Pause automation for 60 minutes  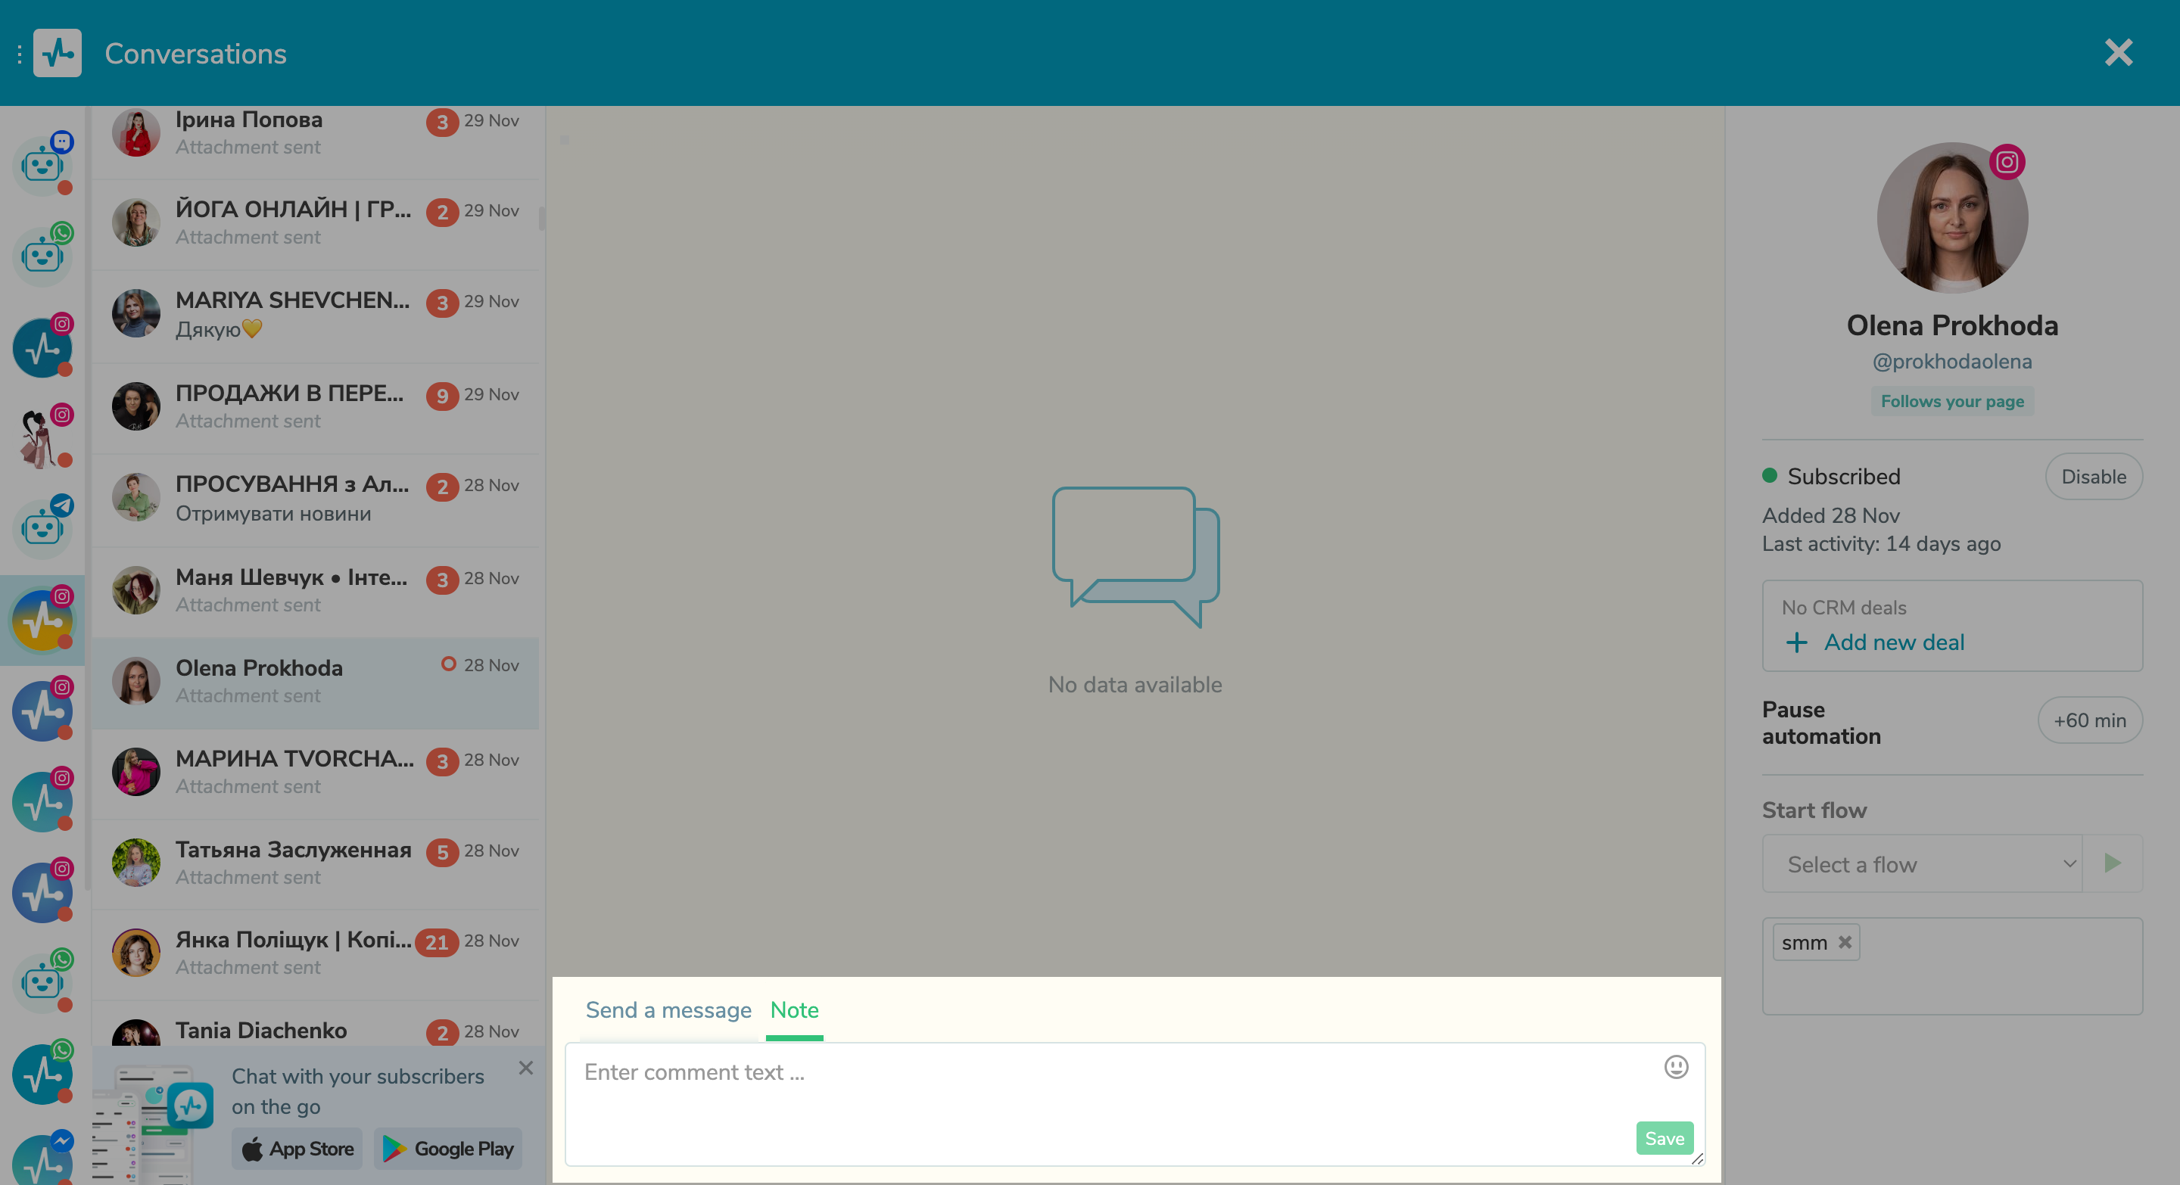coord(2089,720)
